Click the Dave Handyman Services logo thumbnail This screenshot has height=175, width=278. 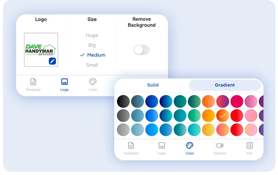[41, 50]
